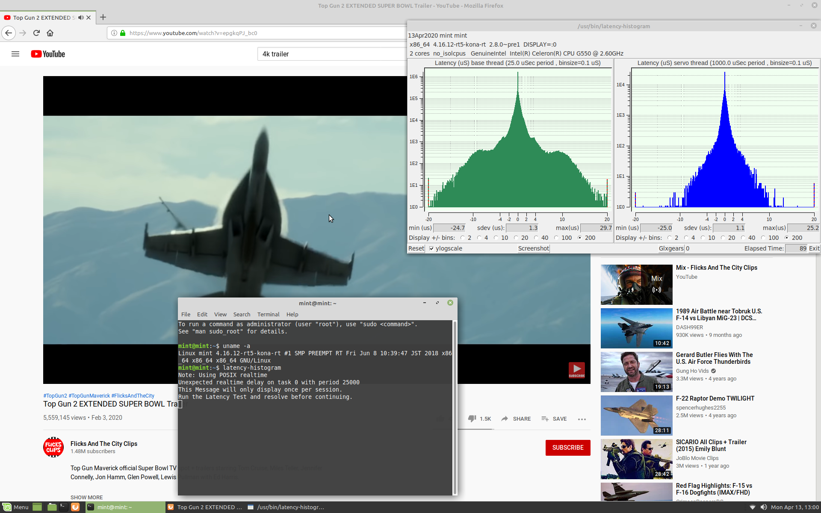This screenshot has height=513, width=821.
Task: Click the Firefox URL address bar
Action: pyautogui.click(x=257, y=33)
